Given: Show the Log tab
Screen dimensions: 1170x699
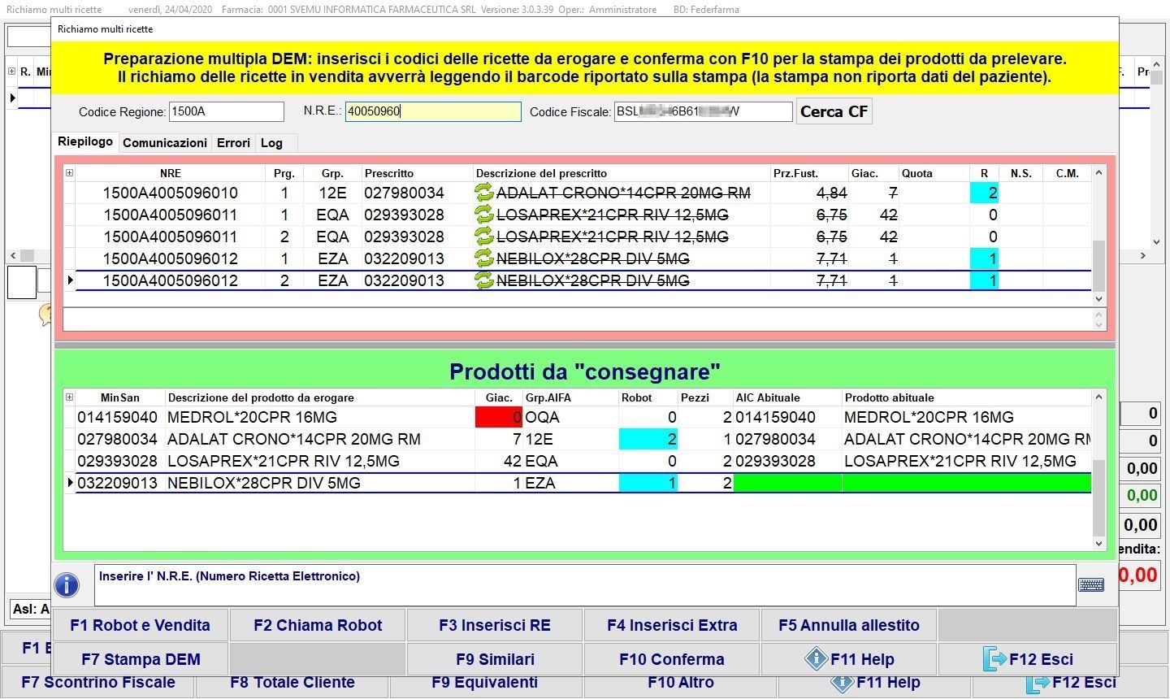Looking at the screenshot, I should tap(271, 143).
